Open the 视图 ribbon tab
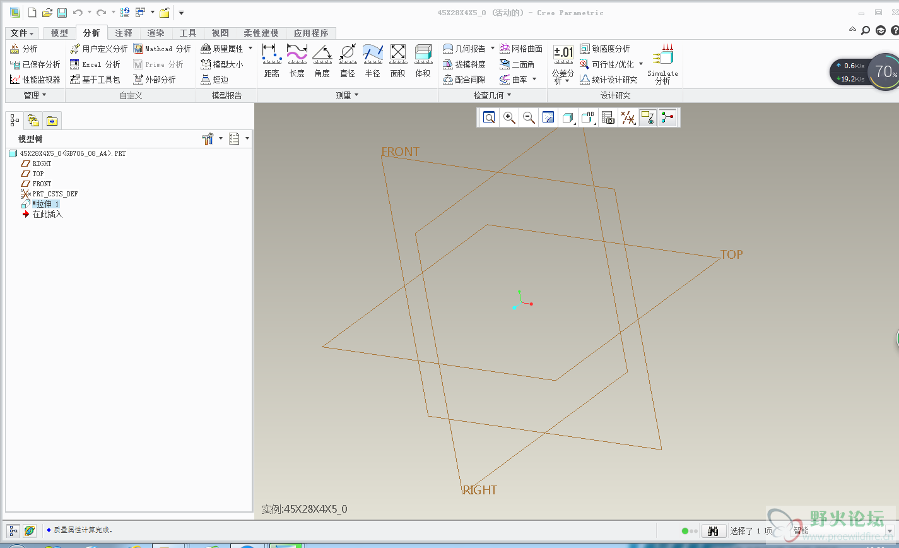899x548 pixels. tap(220, 33)
